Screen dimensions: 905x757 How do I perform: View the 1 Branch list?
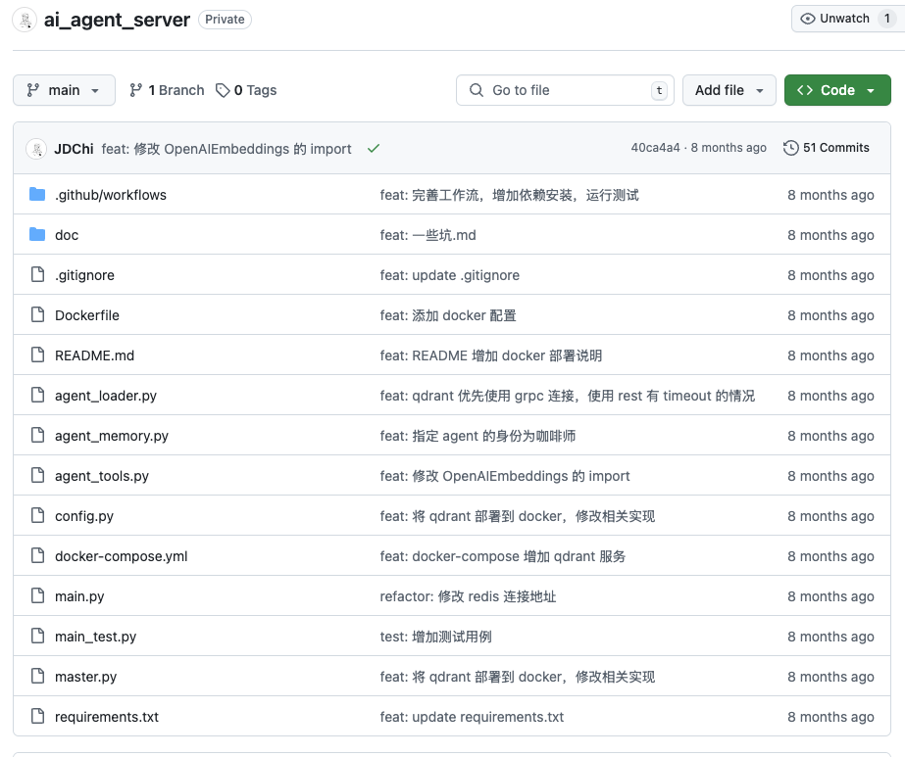167,90
